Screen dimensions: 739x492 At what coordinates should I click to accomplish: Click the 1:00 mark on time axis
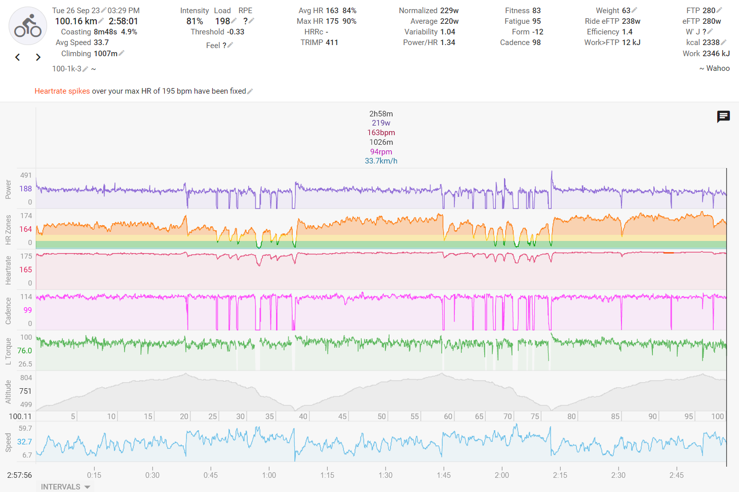pyautogui.click(x=269, y=475)
